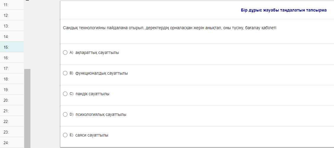Jump to question 19 in sidebar
This screenshot has width=334, height=148.
click(x=12, y=90)
